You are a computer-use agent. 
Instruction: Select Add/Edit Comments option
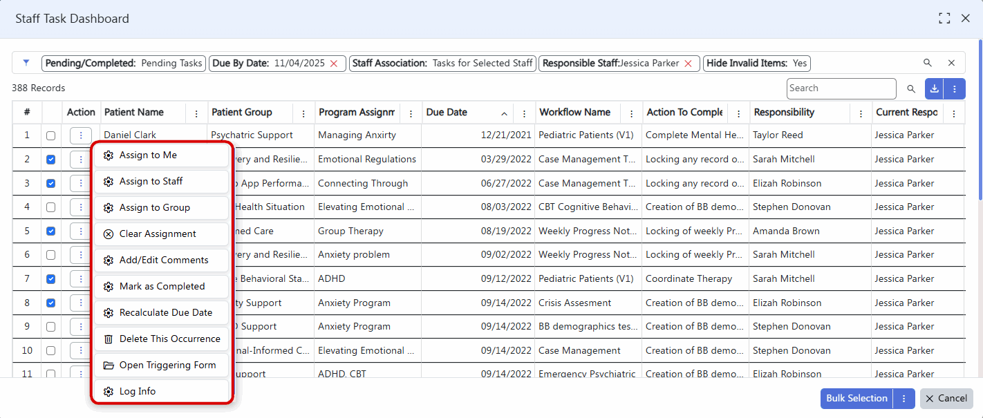coord(162,260)
